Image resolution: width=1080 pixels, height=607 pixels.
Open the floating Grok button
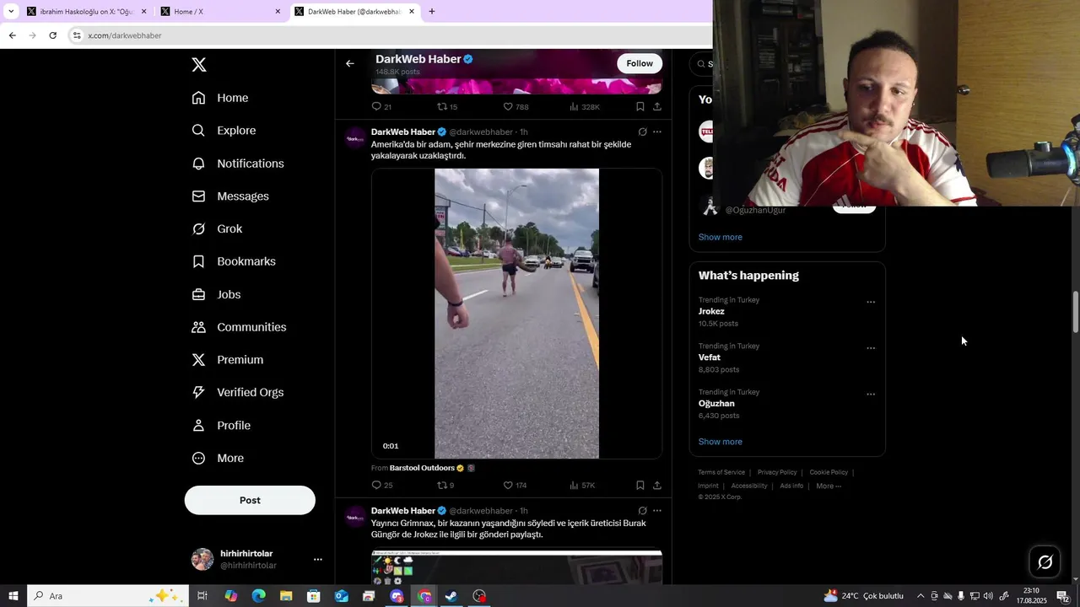pos(1045,562)
